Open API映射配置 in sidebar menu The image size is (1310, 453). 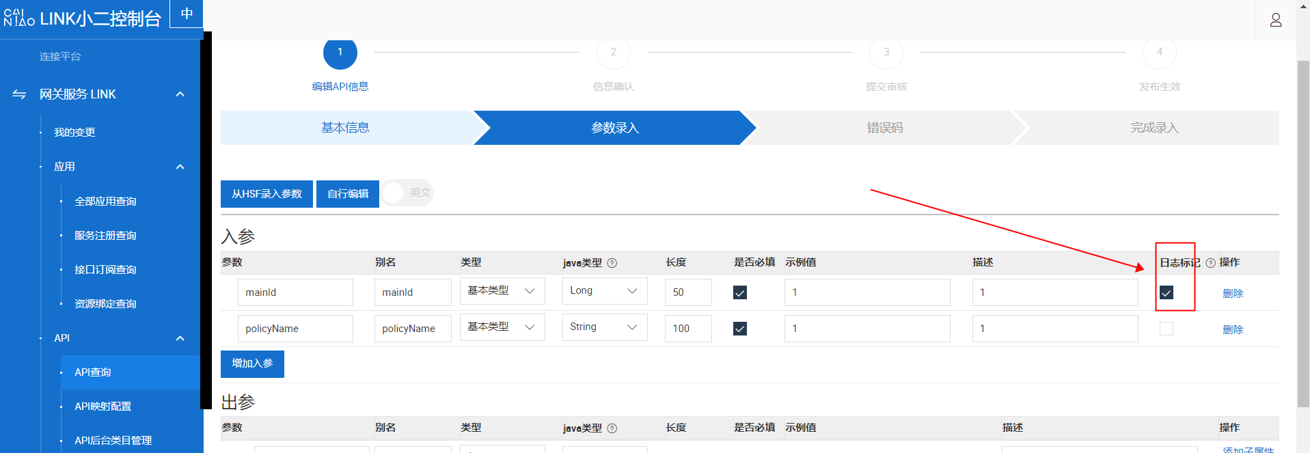(x=103, y=407)
